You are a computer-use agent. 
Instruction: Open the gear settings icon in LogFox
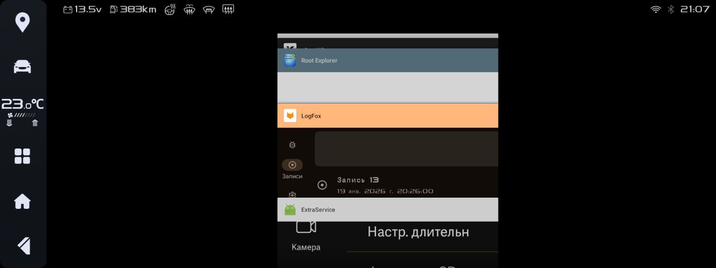[x=292, y=194]
